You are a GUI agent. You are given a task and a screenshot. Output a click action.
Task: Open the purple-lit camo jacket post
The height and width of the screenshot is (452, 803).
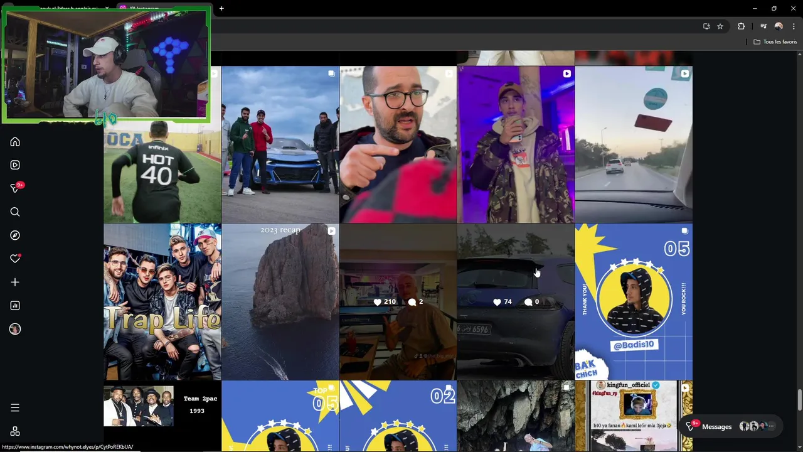click(x=516, y=144)
